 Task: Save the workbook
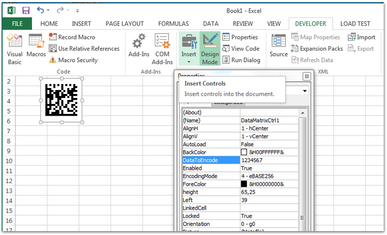click(26, 11)
